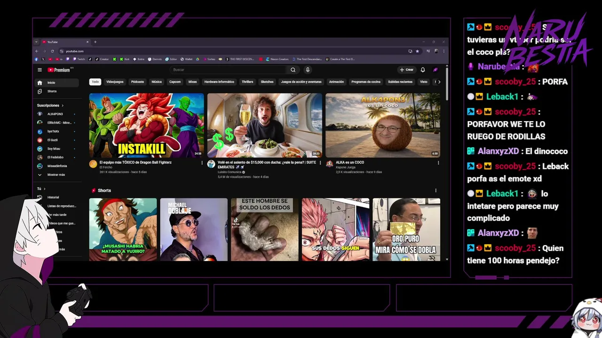
Task: Select the Capcom filter chip
Action: tap(175, 82)
